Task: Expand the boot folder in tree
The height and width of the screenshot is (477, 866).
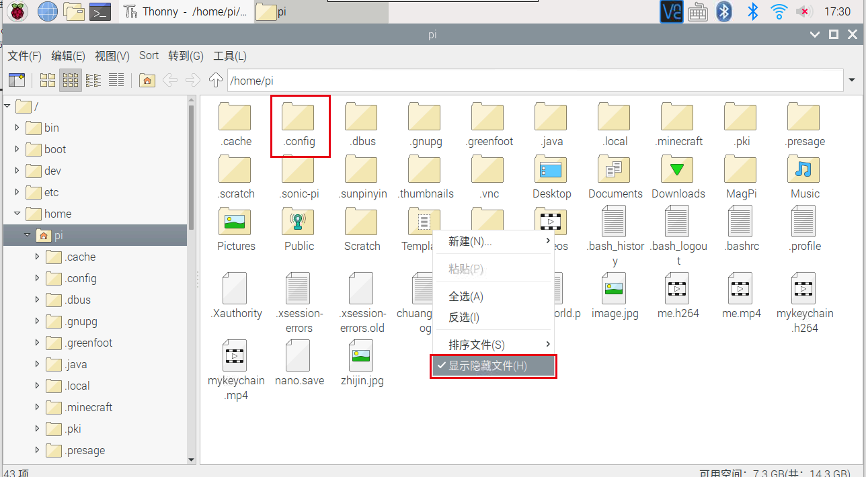Action: (x=17, y=149)
